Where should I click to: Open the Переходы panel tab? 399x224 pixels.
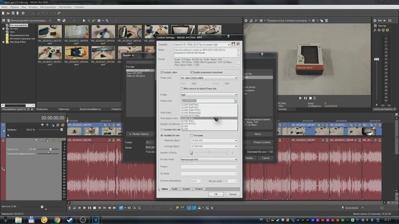[x=64, y=109]
